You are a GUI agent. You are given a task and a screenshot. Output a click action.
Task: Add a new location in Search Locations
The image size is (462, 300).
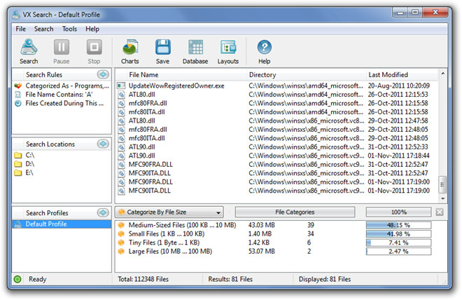(103, 144)
